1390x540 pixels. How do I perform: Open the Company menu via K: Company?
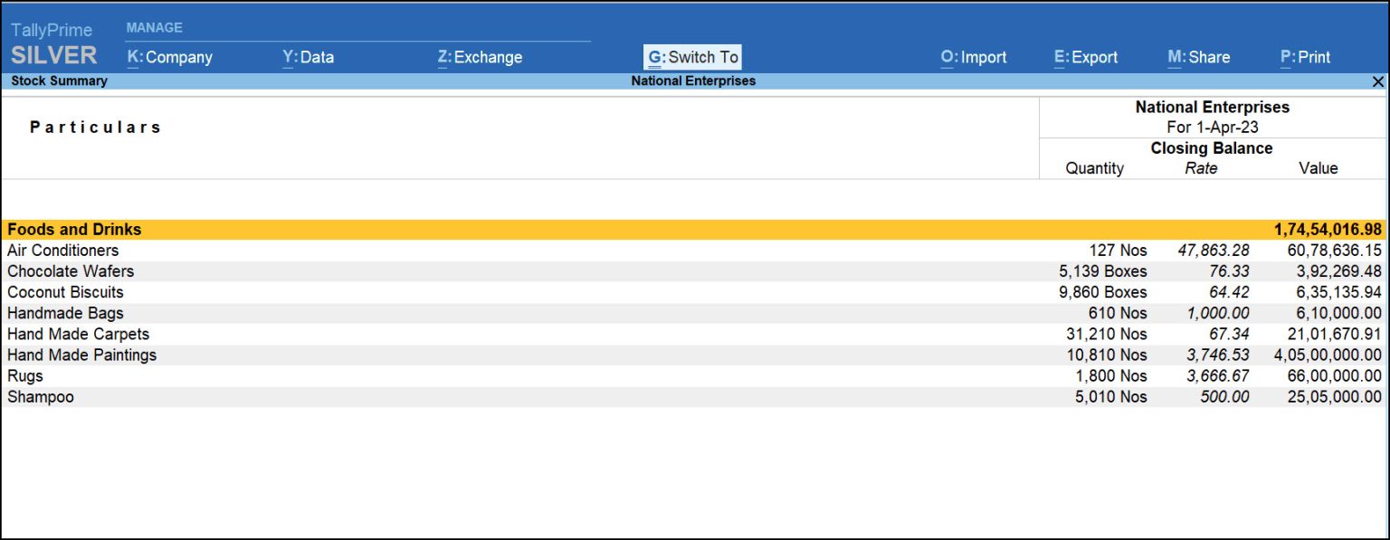pyautogui.click(x=173, y=57)
